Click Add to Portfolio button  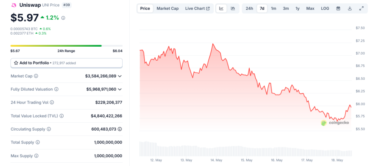pyautogui.click(x=67, y=63)
